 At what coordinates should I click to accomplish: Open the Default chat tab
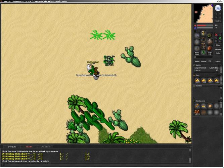12,147
